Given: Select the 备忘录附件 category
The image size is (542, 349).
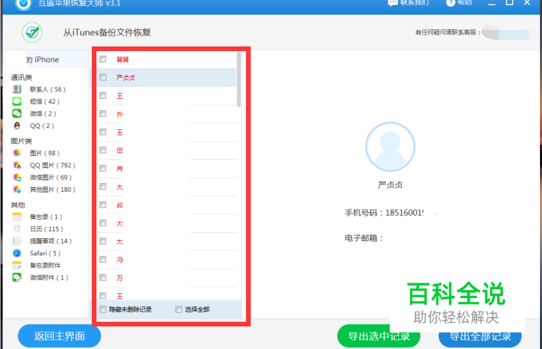Looking at the screenshot, I should 45,265.
